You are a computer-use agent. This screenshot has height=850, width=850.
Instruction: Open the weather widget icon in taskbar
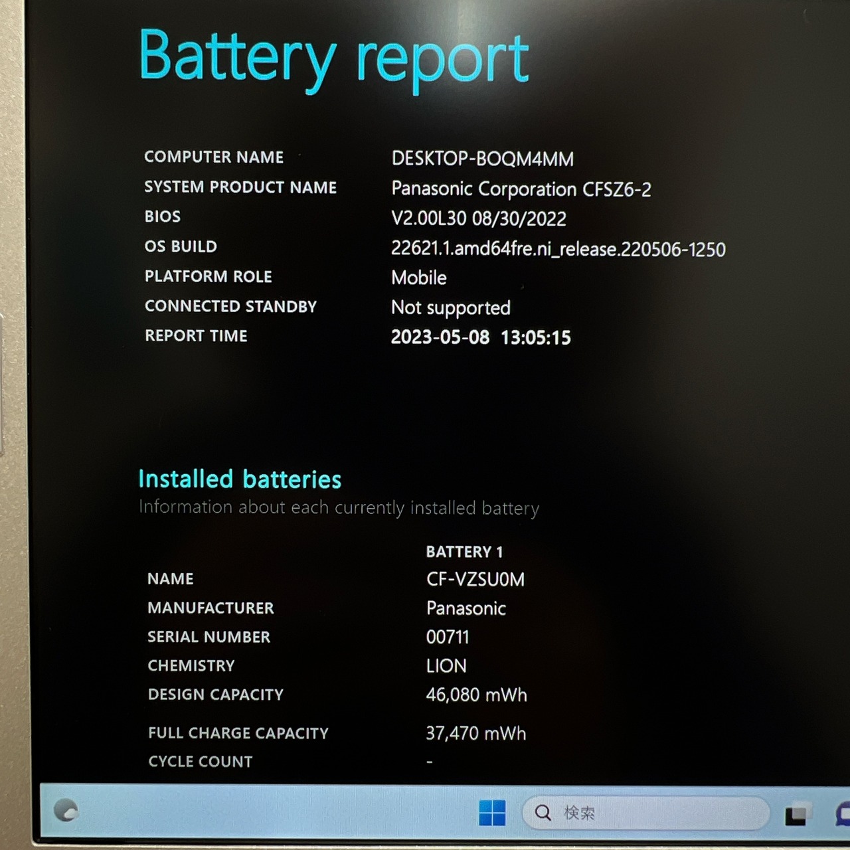pos(66,810)
